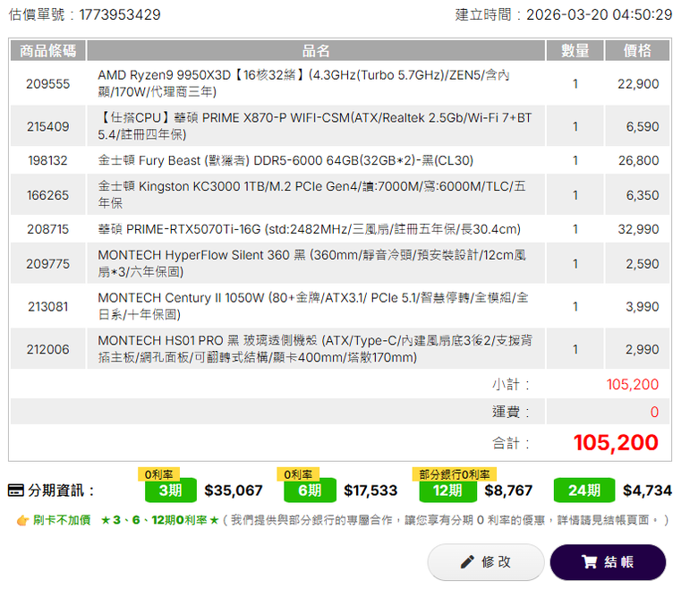698x606 pixels.
Task: Click the price 26,800
Action: pyautogui.click(x=638, y=160)
